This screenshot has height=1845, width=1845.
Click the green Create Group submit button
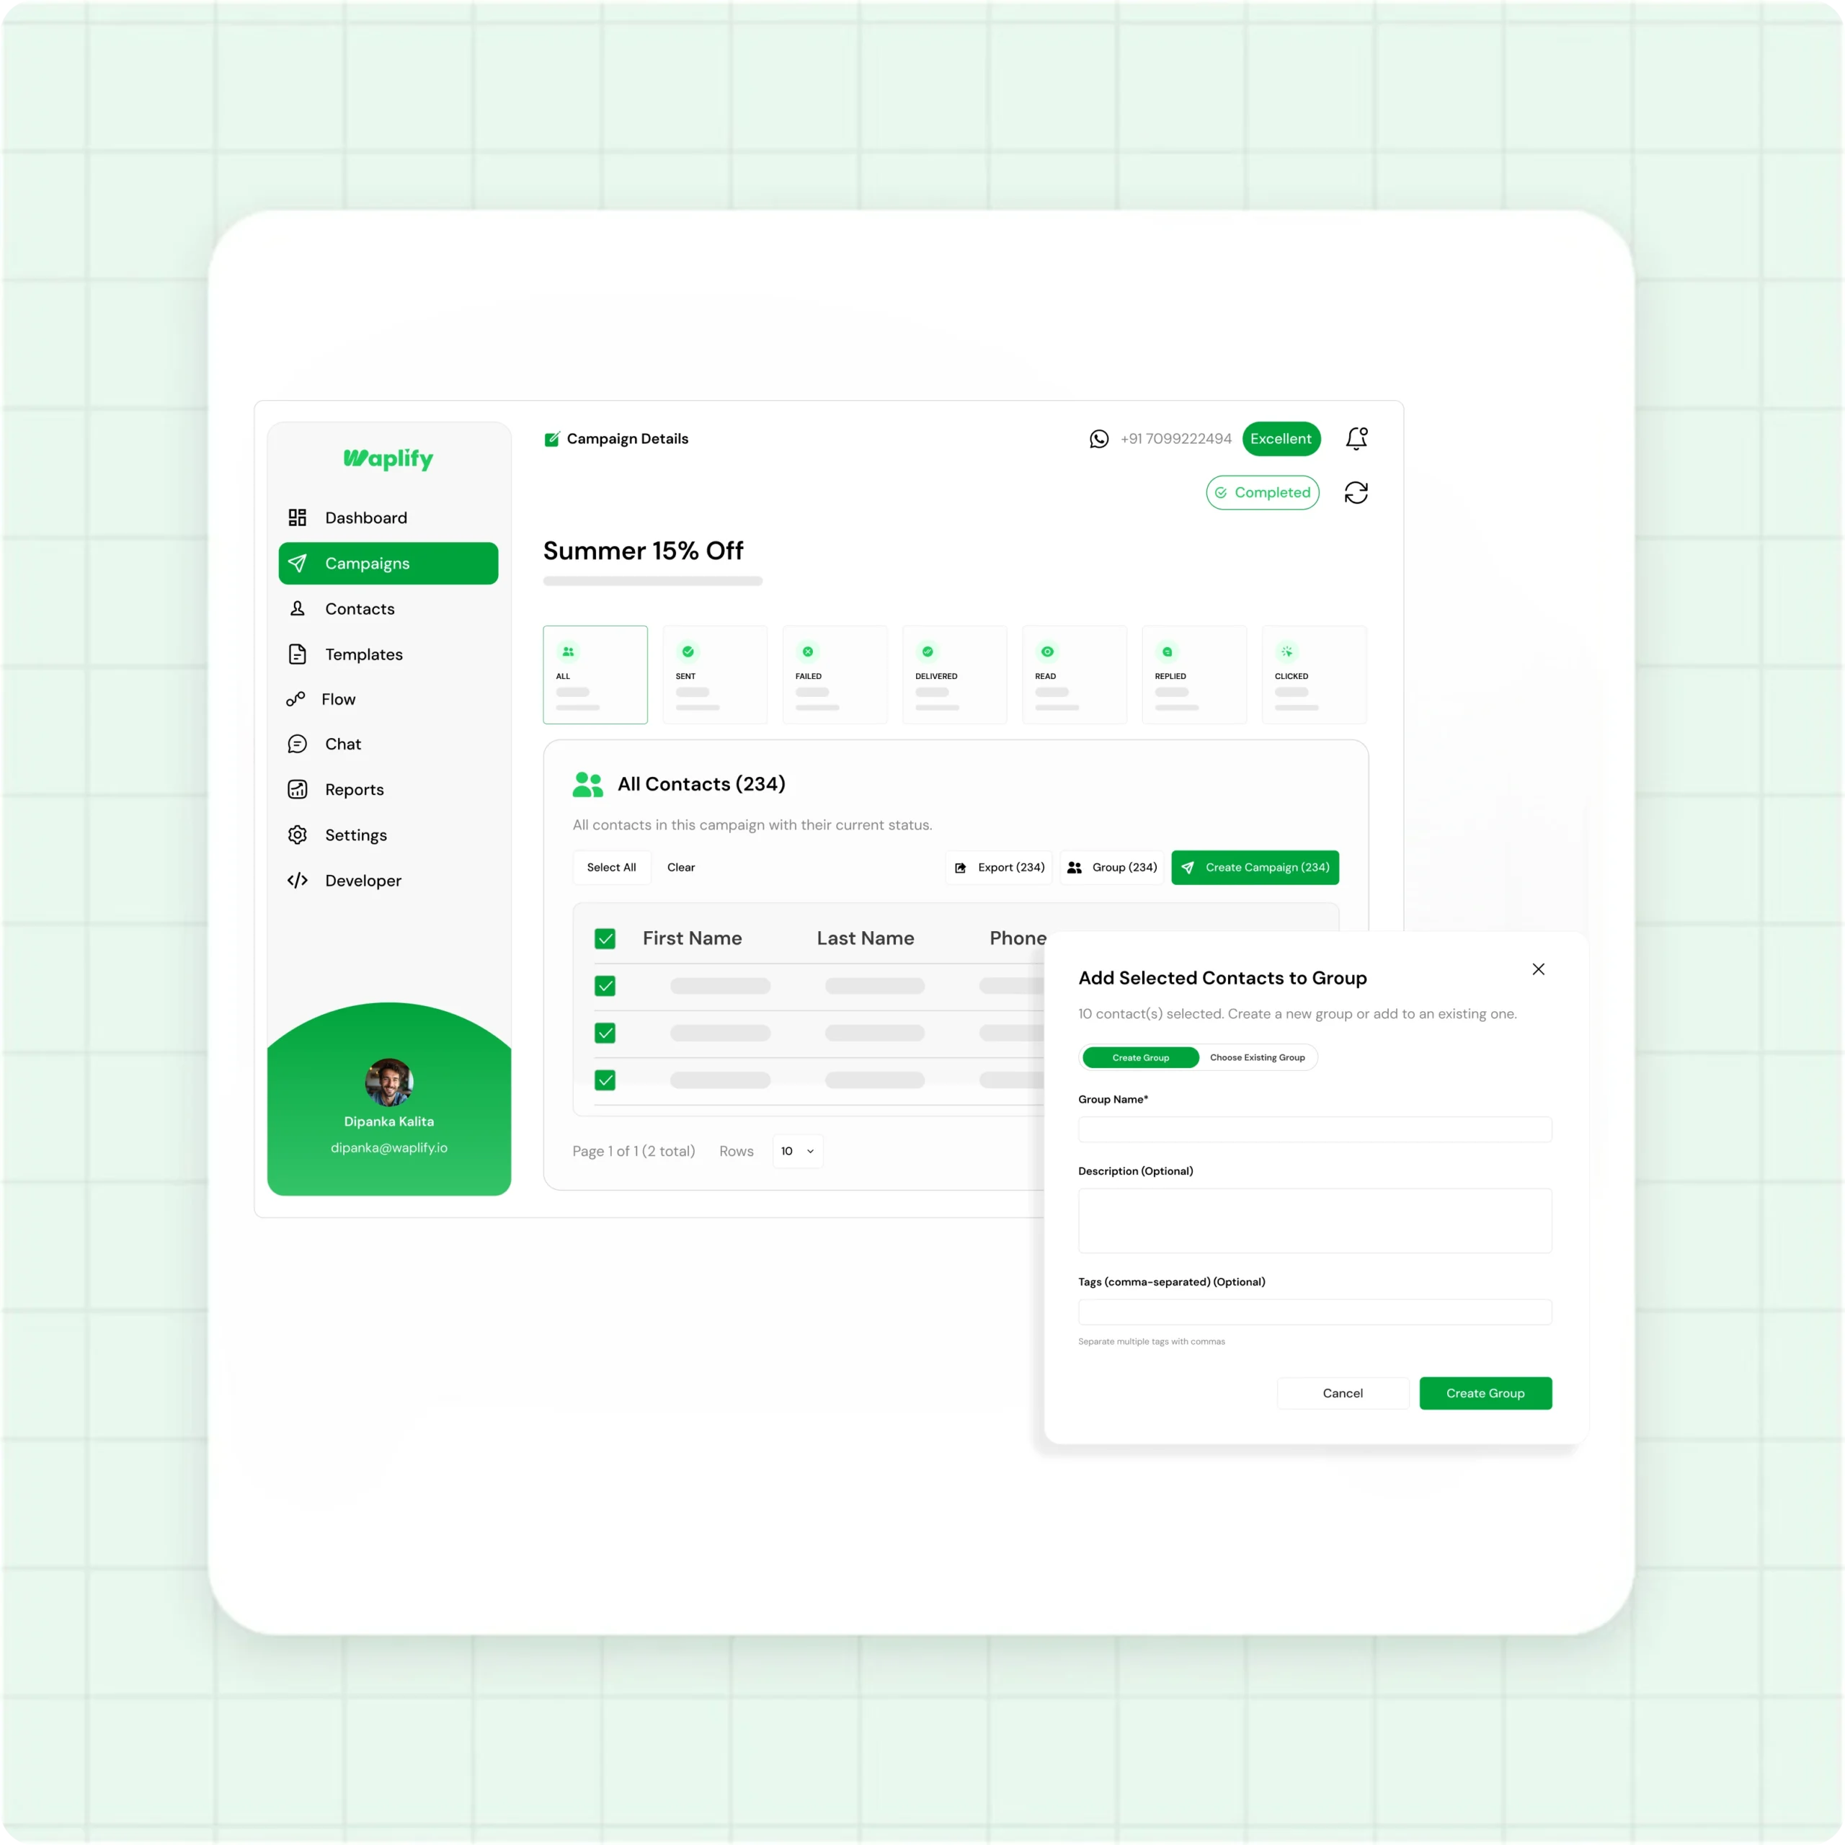[x=1485, y=1393]
